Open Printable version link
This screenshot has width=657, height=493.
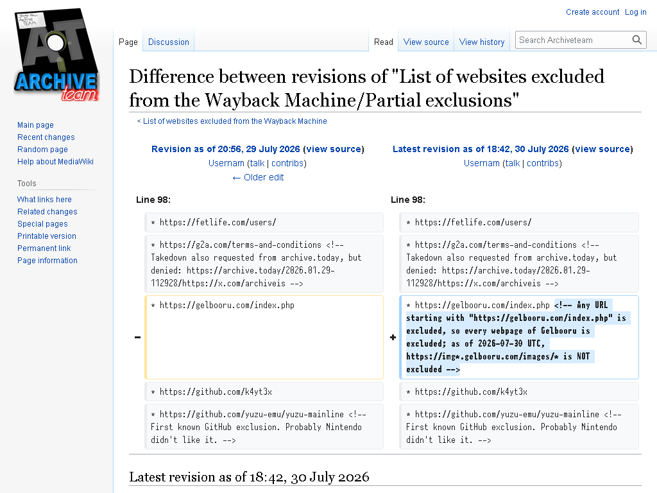46,236
